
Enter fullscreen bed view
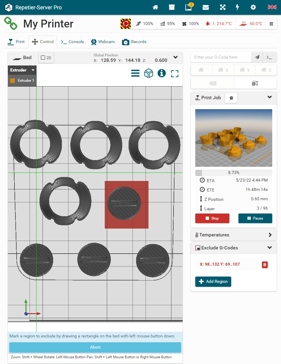point(175,74)
